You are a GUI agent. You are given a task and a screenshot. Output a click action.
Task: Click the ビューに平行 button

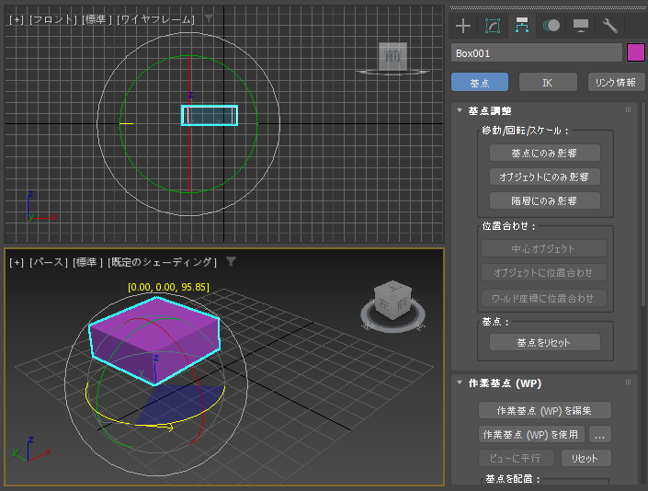(x=516, y=458)
